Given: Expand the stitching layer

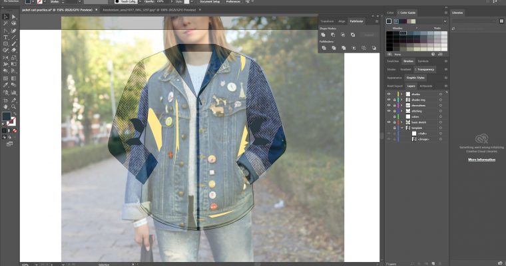Looking at the screenshot, I should point(401,111).
